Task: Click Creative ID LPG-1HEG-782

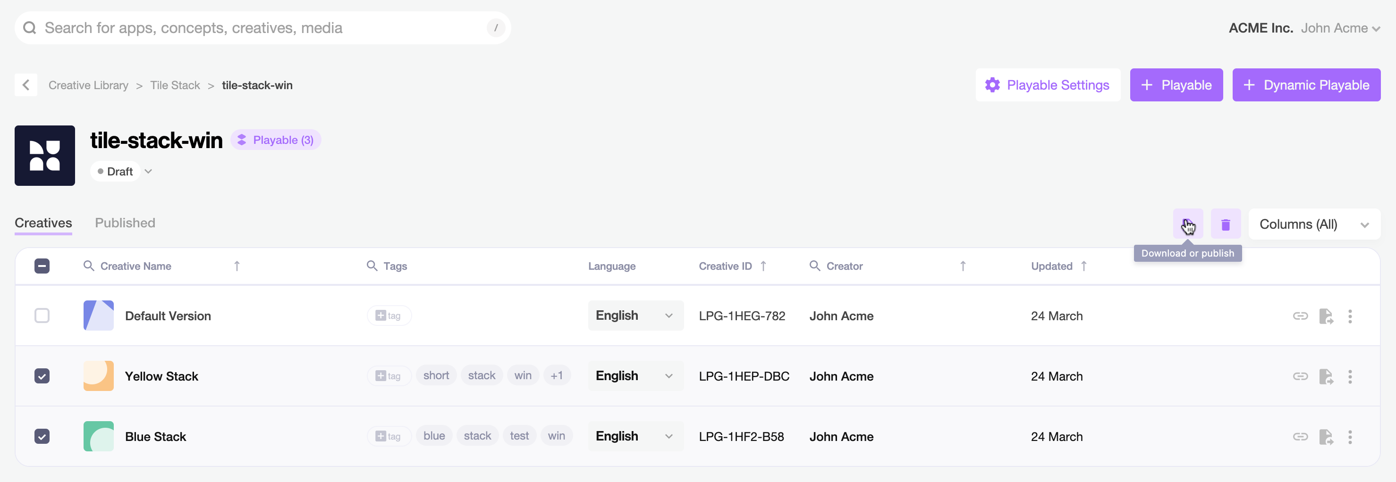Action: point(742,316)
